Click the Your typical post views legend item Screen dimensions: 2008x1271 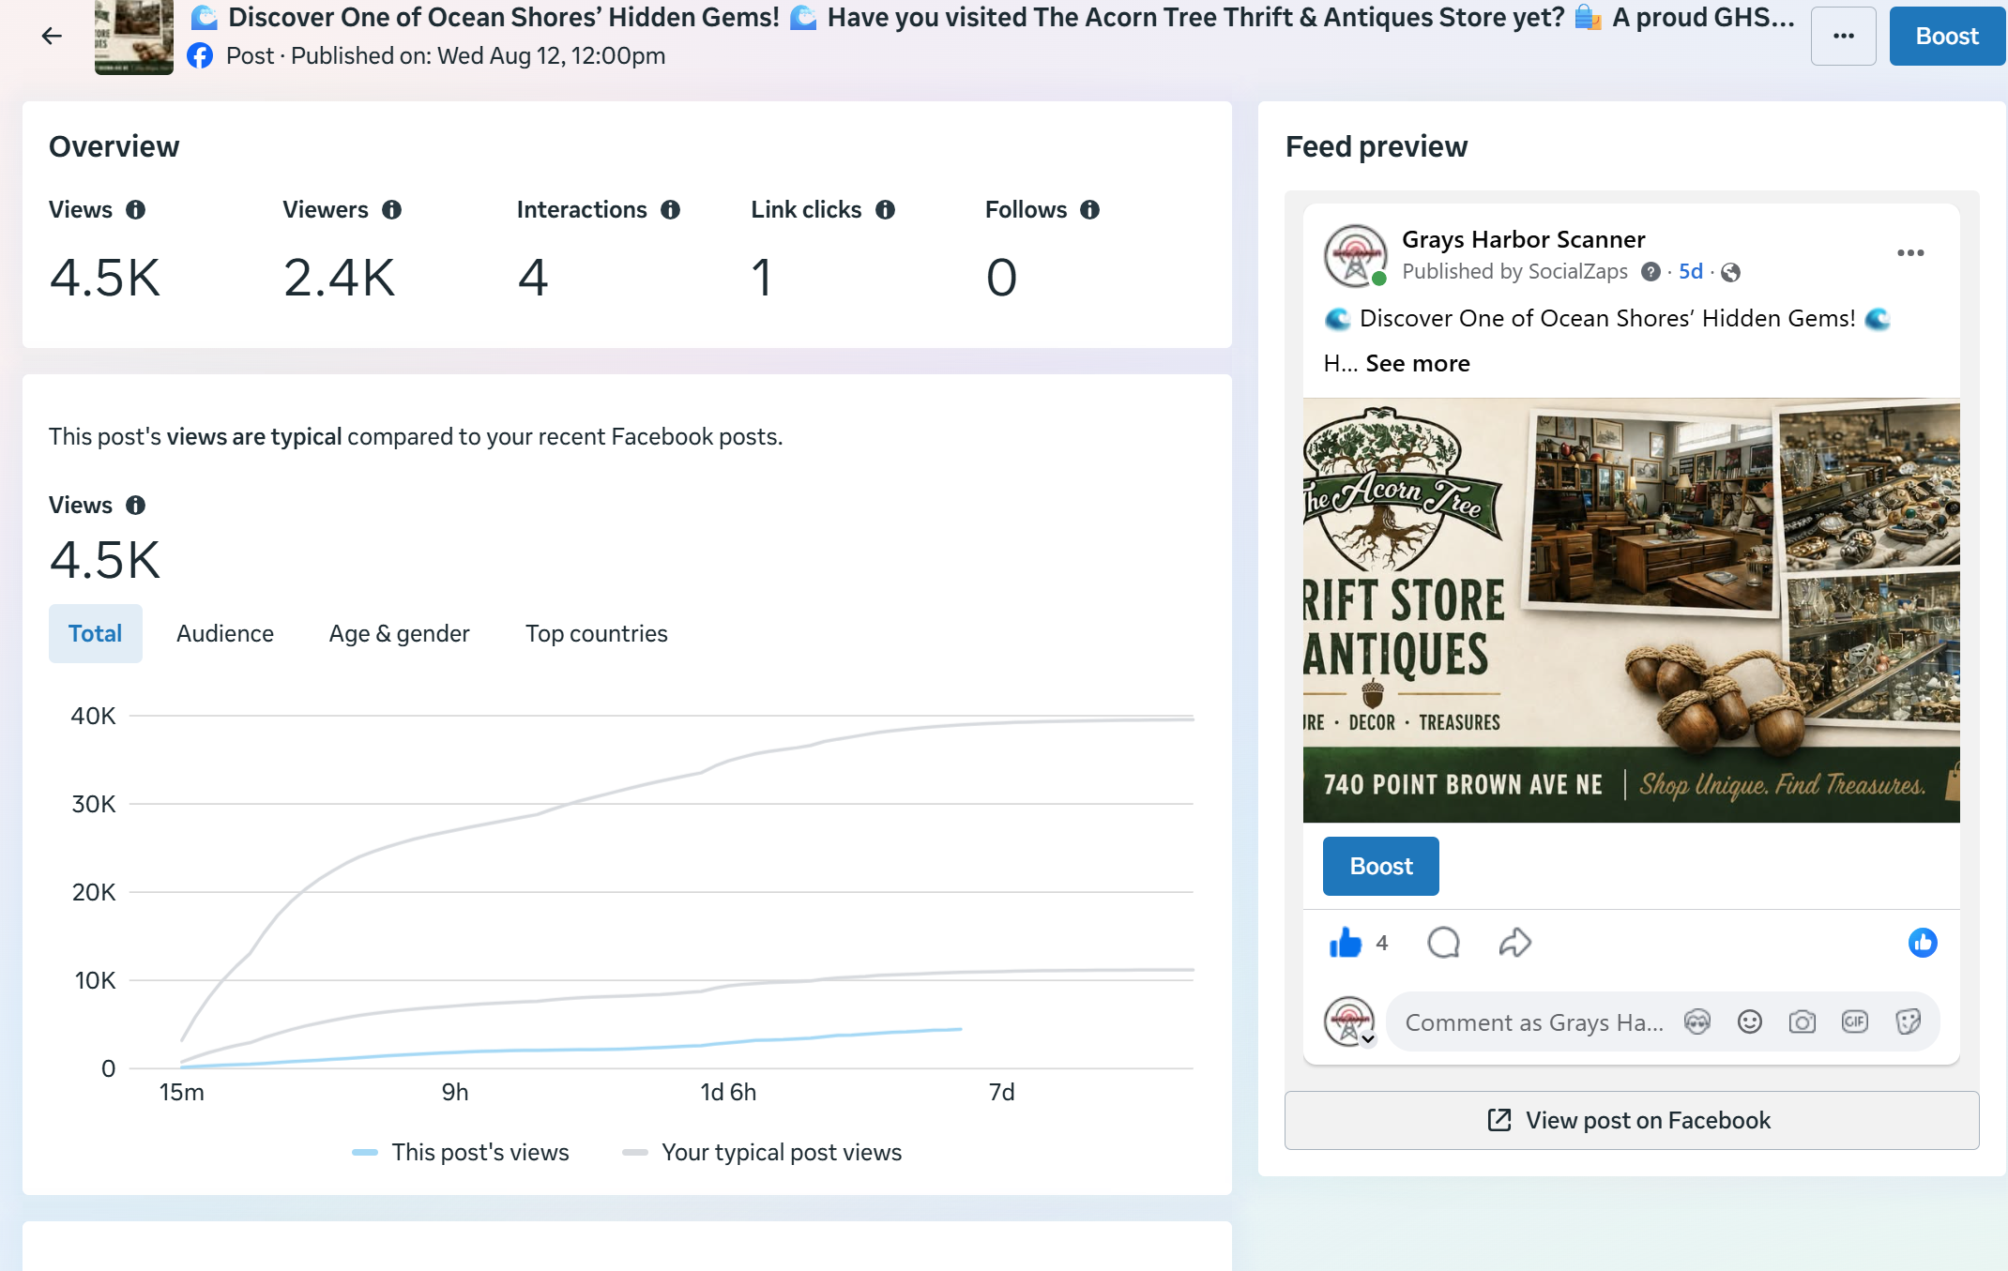click(762, 1153)
